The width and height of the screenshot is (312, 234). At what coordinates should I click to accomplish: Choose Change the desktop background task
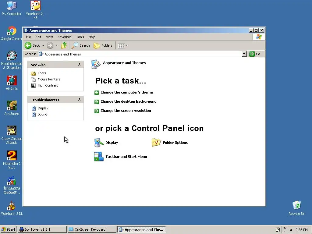coord(129,101)
